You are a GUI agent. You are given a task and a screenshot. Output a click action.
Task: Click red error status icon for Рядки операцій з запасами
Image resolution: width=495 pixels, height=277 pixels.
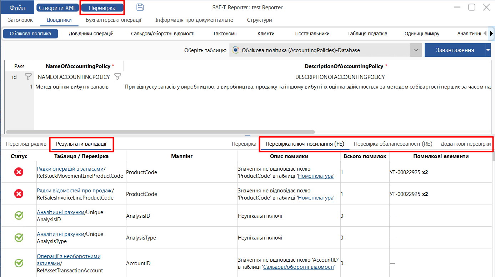pos(19,172)
